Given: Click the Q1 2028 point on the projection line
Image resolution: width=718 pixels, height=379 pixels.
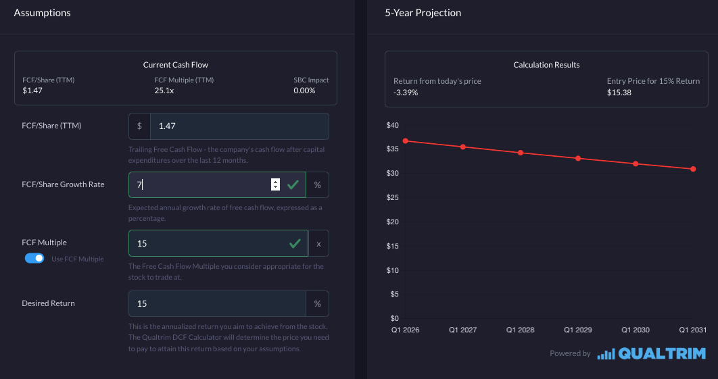Looking at the screenshot, I should click(x=521, y=153).
